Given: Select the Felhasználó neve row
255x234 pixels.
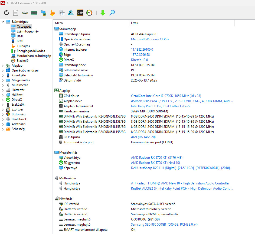Looking at the screenshot, I should [x=97, y=70].
